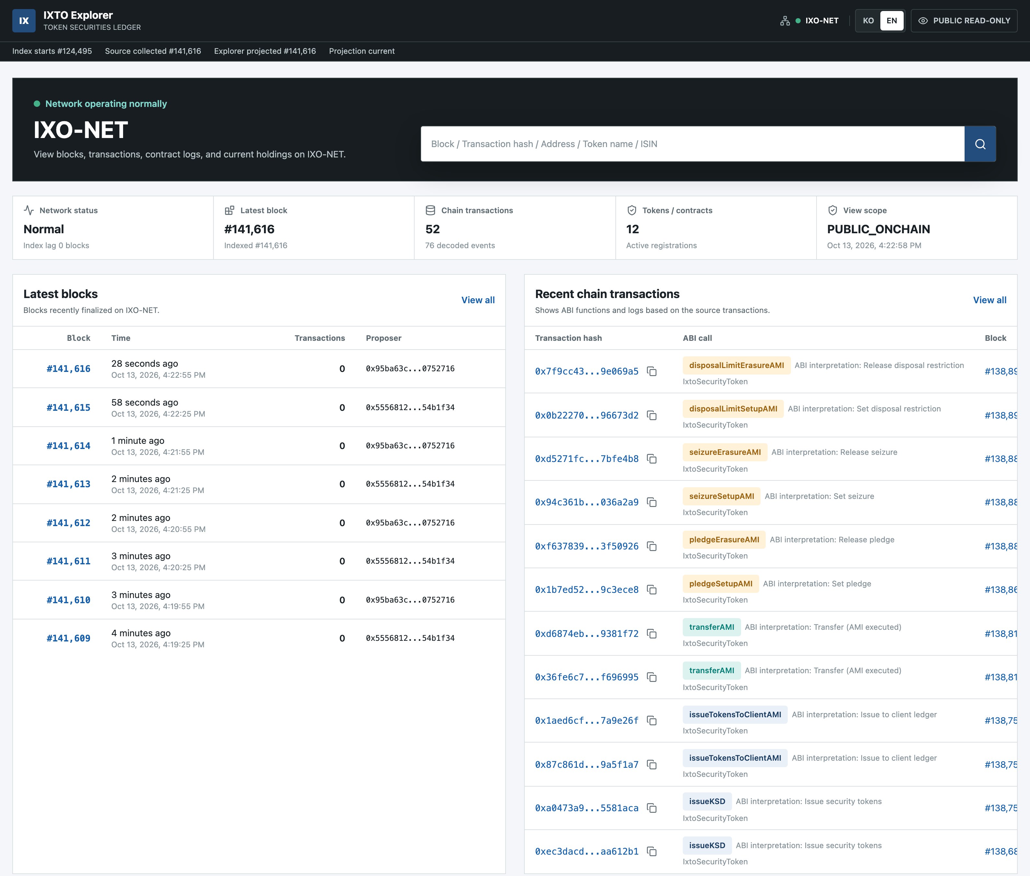This screenshot has height=876, width=1030.
Task: Open block #141,610
Action: 68,600
